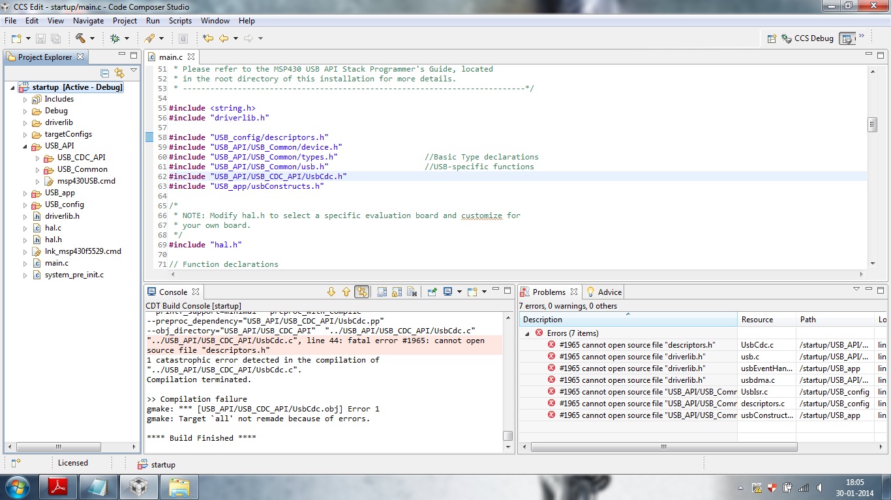891x500 pixels.
Task: Minimize the Project Explorer view
Action: pyautogui.click(x=122, y=55)
